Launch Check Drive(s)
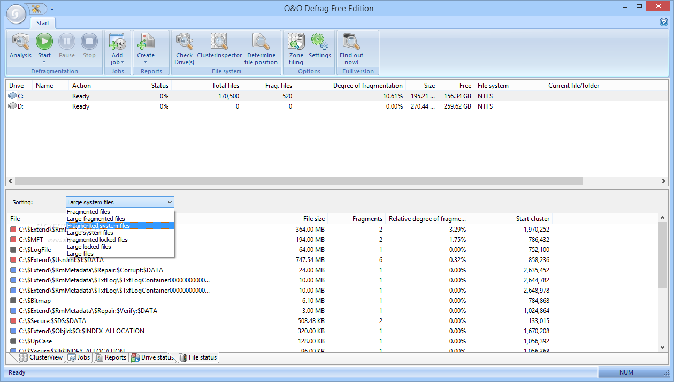 [184, 49]
